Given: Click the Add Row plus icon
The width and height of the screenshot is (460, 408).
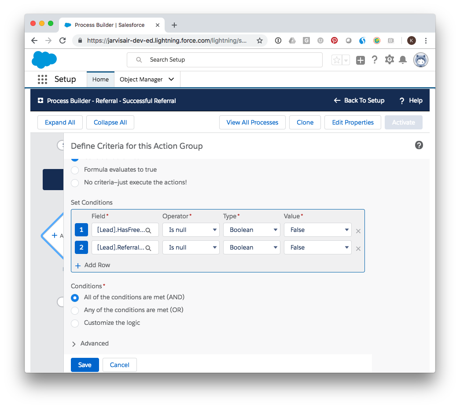Looking at the screenshot, I should point(78,266).
